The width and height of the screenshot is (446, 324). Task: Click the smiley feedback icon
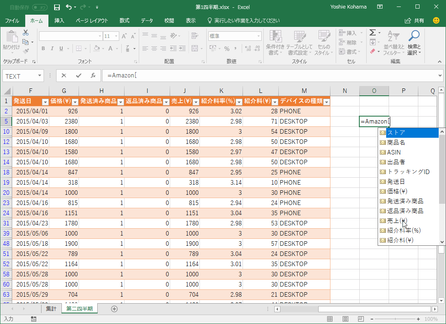coord(436,20)
